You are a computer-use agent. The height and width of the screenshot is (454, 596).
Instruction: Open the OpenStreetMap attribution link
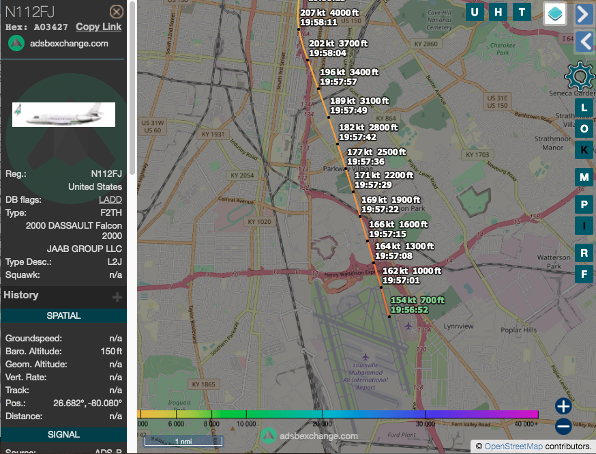pyautogui.click(x=513, y=446)
